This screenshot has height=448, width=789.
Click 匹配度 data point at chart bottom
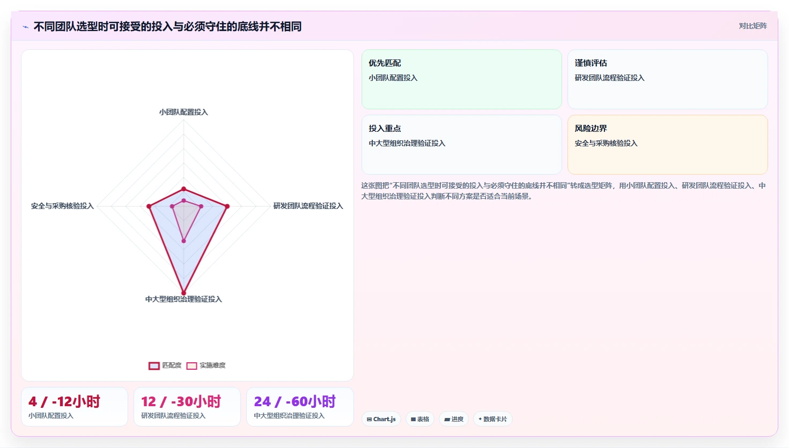183,293
